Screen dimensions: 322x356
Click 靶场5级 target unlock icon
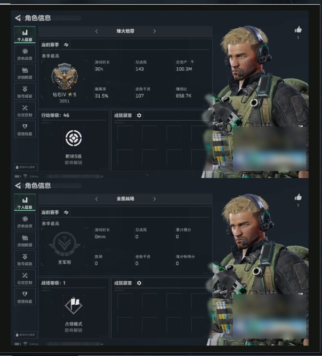point(74,138)
